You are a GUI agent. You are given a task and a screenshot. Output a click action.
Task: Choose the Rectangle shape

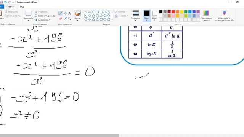tap(97, 12)
